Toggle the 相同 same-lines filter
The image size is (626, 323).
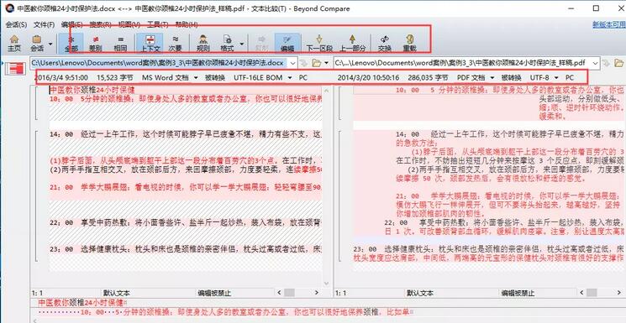[x=120, y=44]
